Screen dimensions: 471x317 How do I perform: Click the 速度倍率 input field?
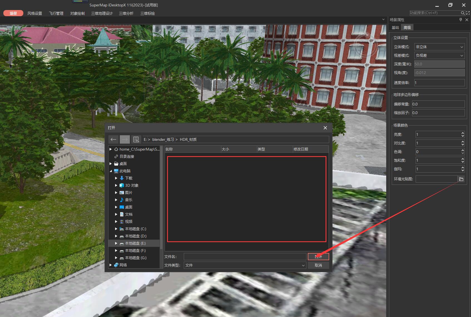[439, 83]
